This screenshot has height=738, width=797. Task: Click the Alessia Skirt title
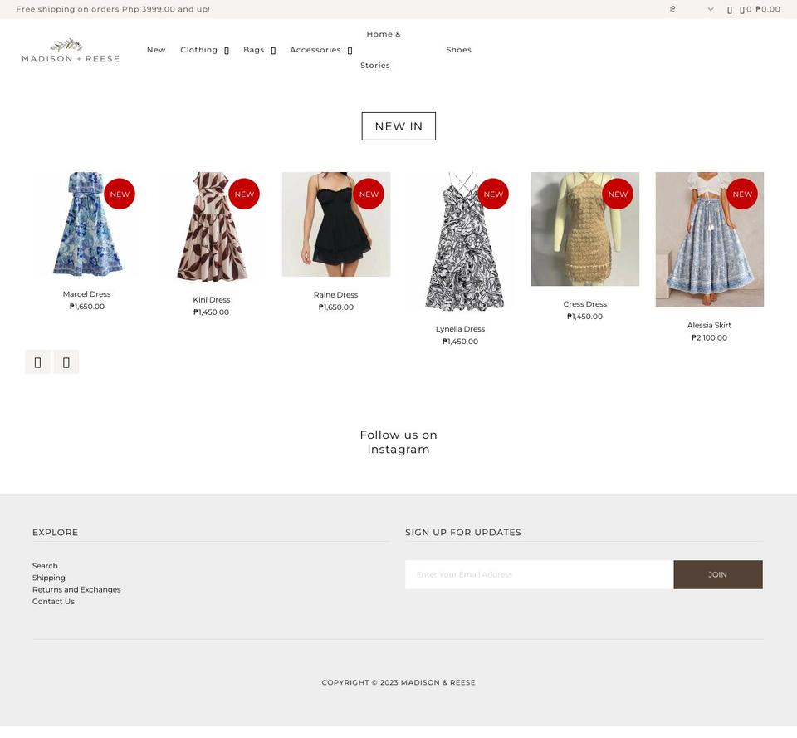tap(710, 325)
